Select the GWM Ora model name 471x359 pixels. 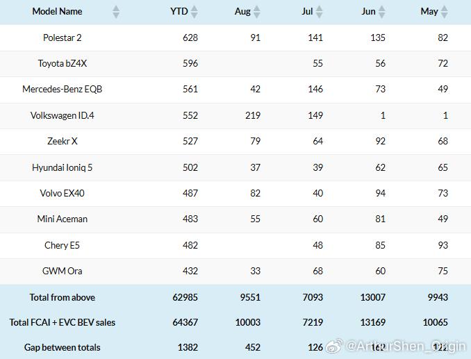click(x=63, y=271)
